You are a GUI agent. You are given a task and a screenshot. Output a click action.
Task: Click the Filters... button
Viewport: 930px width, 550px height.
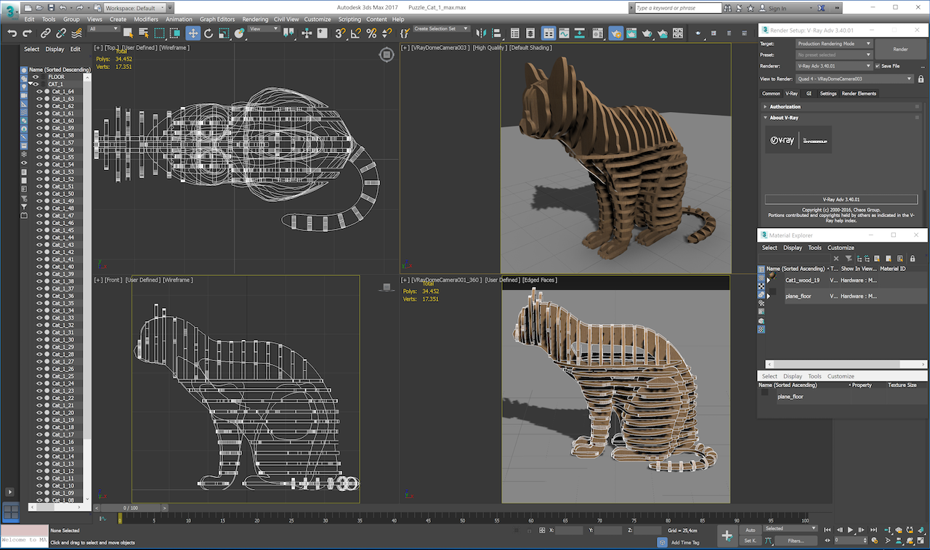tap(796, 541)
